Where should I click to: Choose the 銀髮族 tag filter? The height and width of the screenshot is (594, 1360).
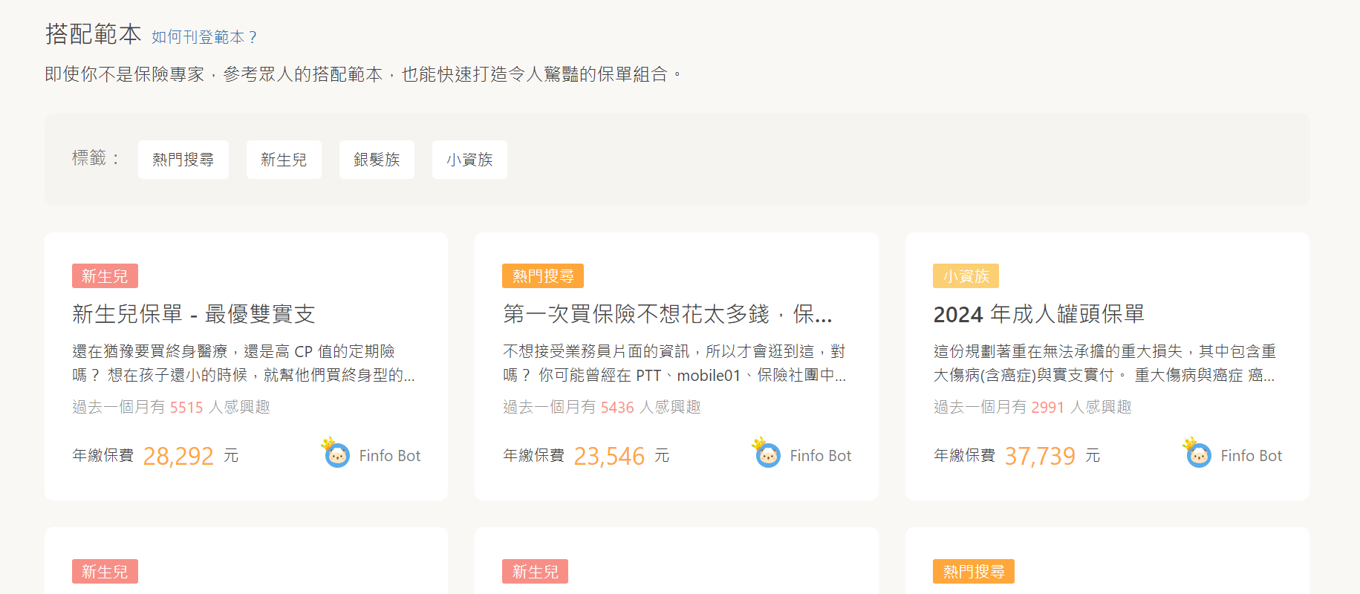[377, 160]
